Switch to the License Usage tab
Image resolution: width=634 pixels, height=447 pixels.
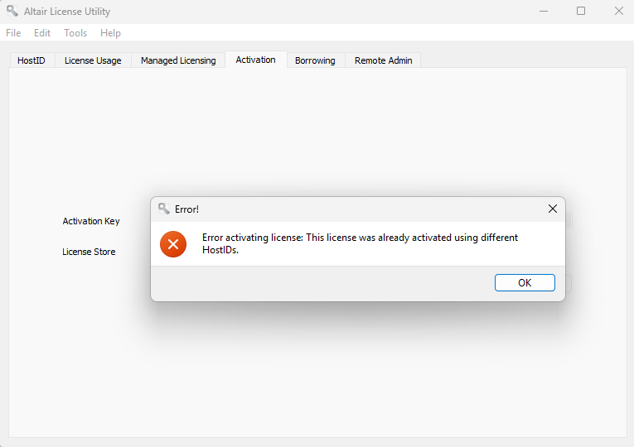pos(93,60)
